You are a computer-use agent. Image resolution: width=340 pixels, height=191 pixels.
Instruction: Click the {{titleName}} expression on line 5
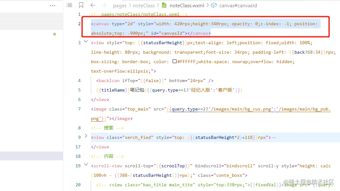(x=113, y=90)
